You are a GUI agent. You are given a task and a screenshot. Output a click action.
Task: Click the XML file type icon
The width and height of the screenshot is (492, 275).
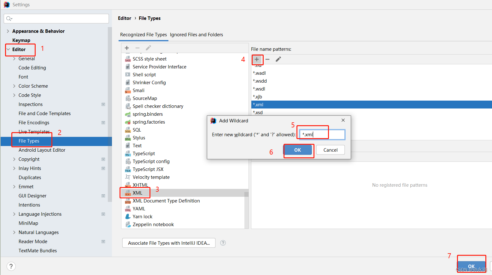[128, 193]
